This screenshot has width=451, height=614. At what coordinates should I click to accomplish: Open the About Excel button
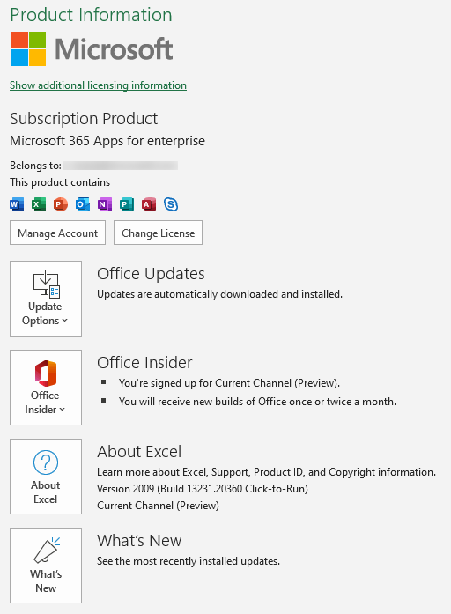[46, 477]
